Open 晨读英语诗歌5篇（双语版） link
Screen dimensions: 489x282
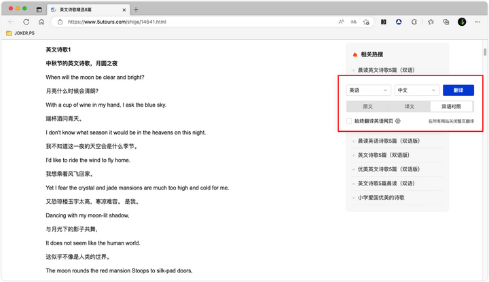pyautogui.click(x=388, y=141)
